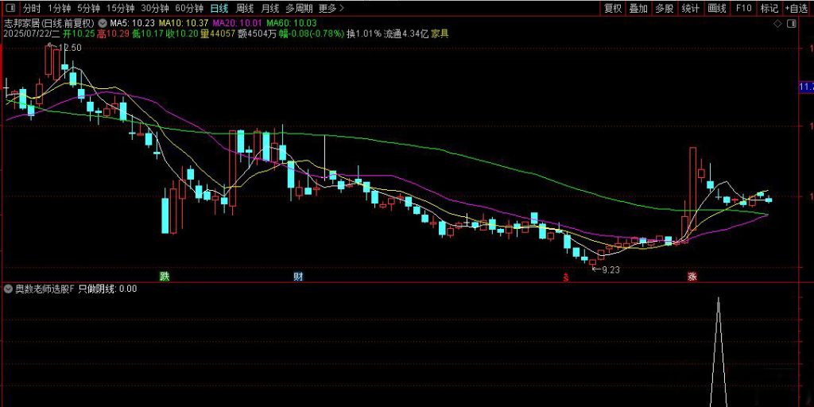Select the 分时 intraday view
Image resolution: width=814 pixels, height=407 pixels.
point(31,9)
